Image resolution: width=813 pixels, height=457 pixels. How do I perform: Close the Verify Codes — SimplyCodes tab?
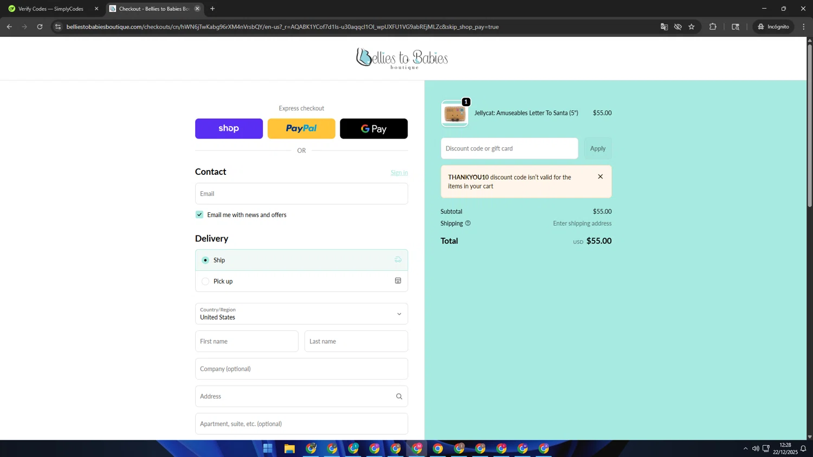pyautogui.click(x=96, y=9)
